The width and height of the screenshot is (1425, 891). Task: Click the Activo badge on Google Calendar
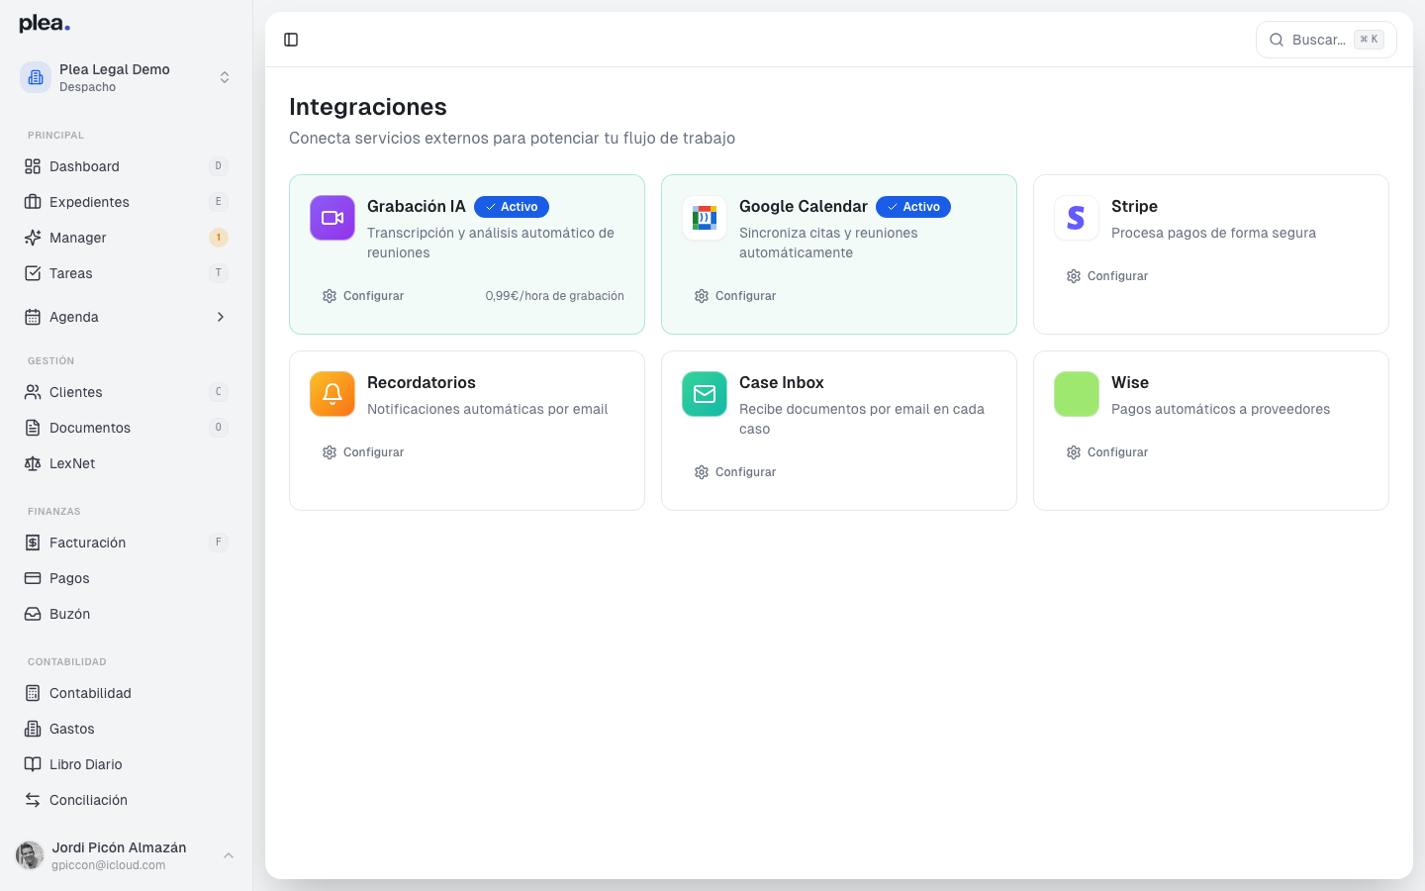pos(912,207)
